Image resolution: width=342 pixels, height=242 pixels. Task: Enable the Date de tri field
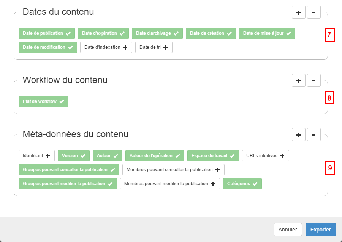pyautogui.click(x=154, y=47)
